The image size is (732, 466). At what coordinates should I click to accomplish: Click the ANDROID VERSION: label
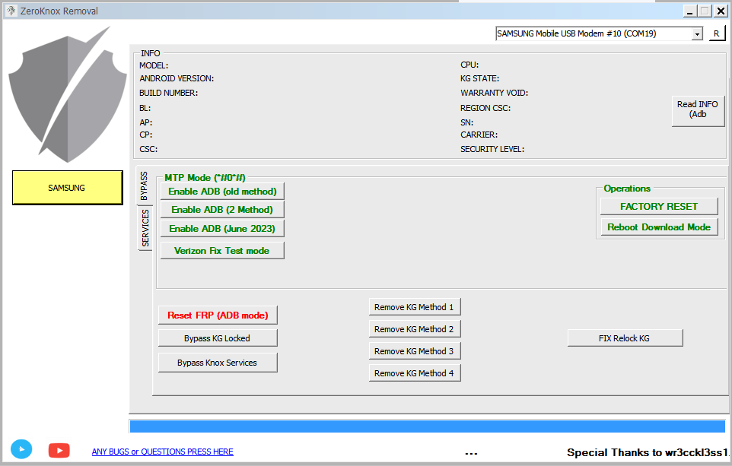[x=177, y=78]
